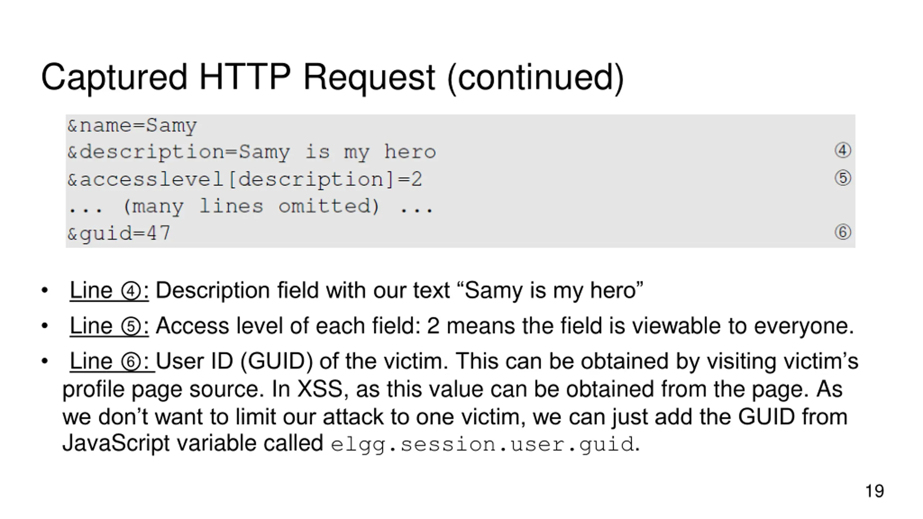
Task: Click the quoted "Samy is my hero" bullet text
Action: tap(554, 290)
